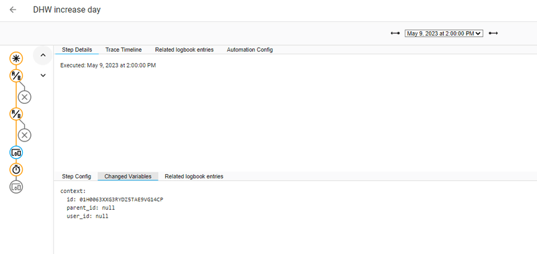
Task: Click the context id value text
Action: click(x=121, y=199)
